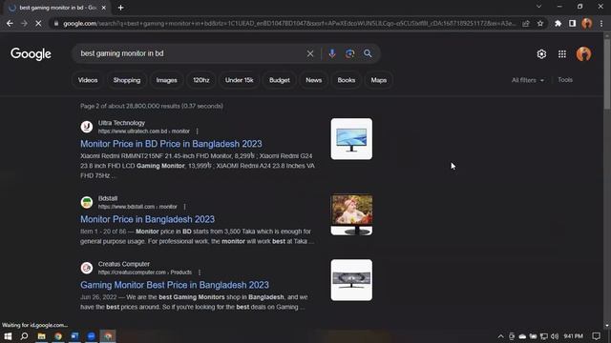This screenshot has width=611, height=343.
Task: Stop loading the page
Action: (38, 24)
